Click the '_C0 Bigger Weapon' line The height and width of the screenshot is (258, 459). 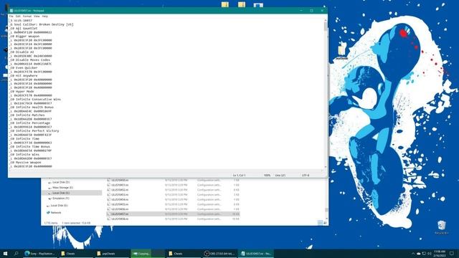pos(24,37)
